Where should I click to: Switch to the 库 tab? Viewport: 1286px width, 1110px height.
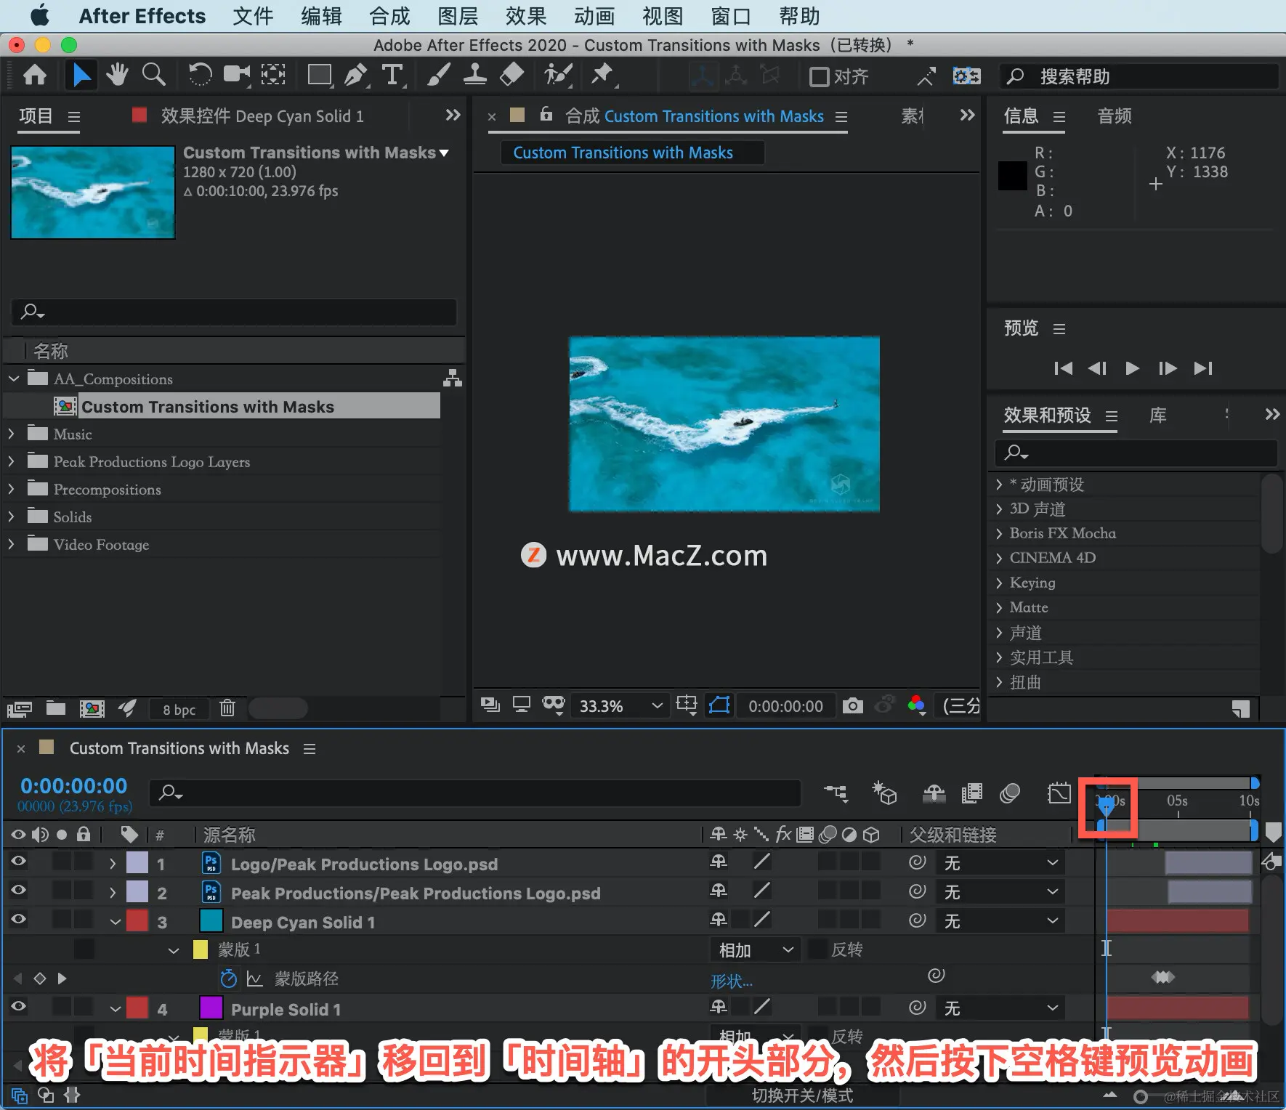pyautogui.click(x=1158, y=416)
